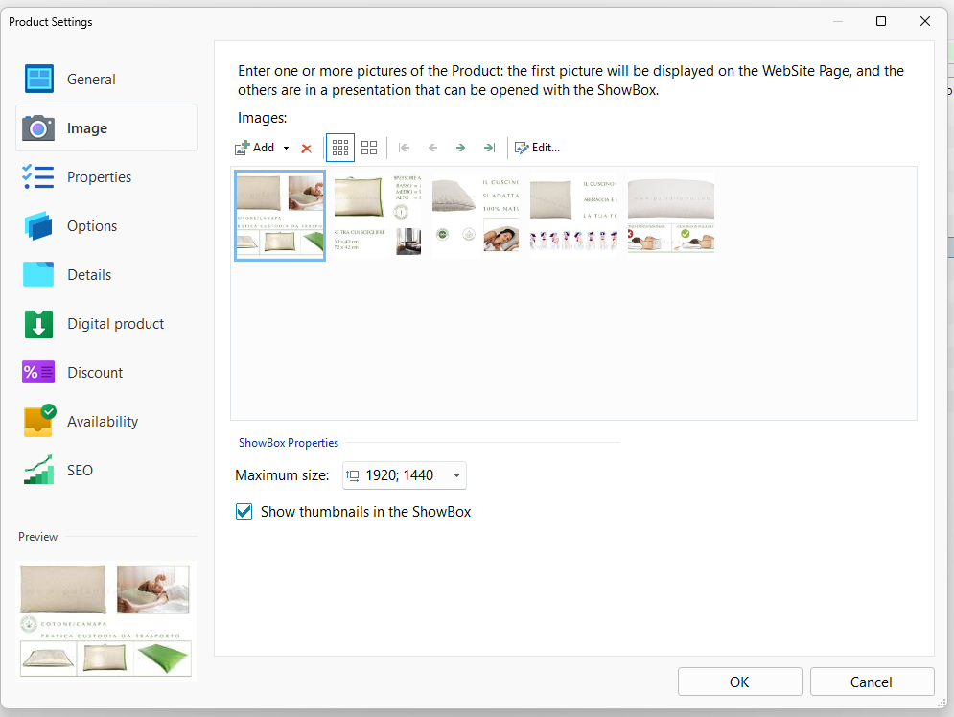
Task: Open the Discount section
Action: [x=95, y=373]
